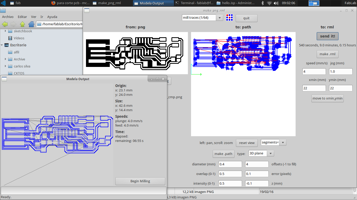Minimize the Modela Output window
Screen dimensions: 357x200
(x=152, y=79)
